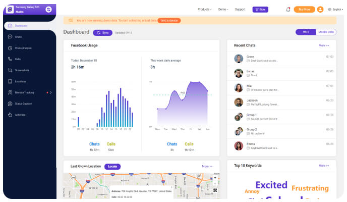Open Jackson chat in Recent Chats
Screen dimensions: 347x202
pyautogui.click(x=281, y=103)
